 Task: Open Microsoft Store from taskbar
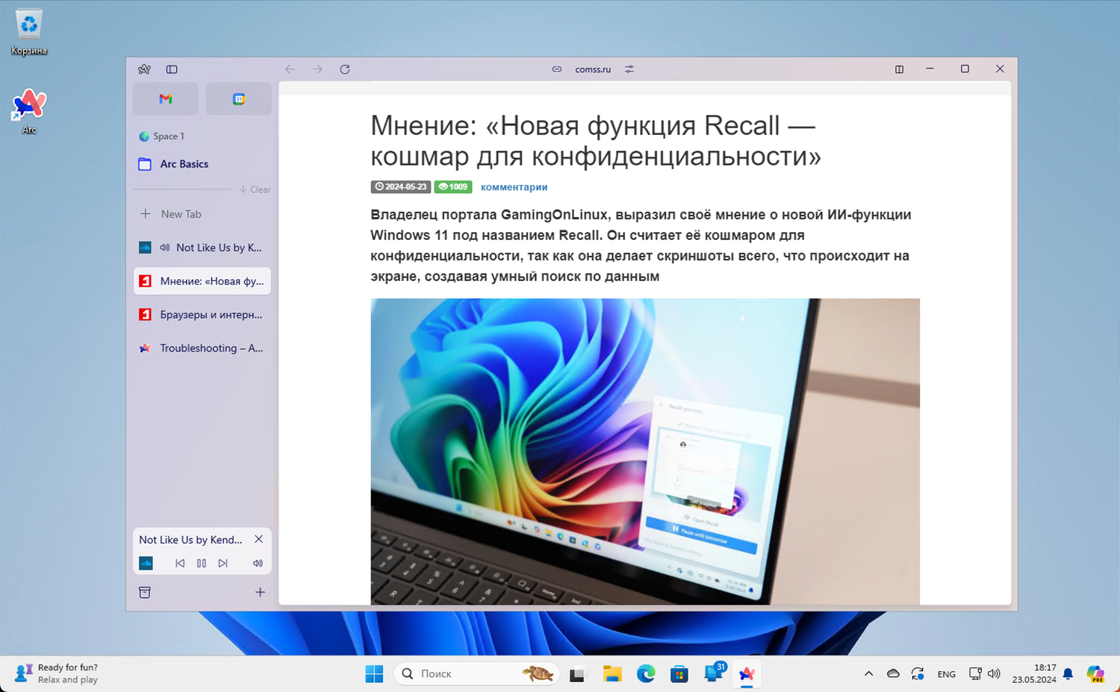(x=679, y=674)
